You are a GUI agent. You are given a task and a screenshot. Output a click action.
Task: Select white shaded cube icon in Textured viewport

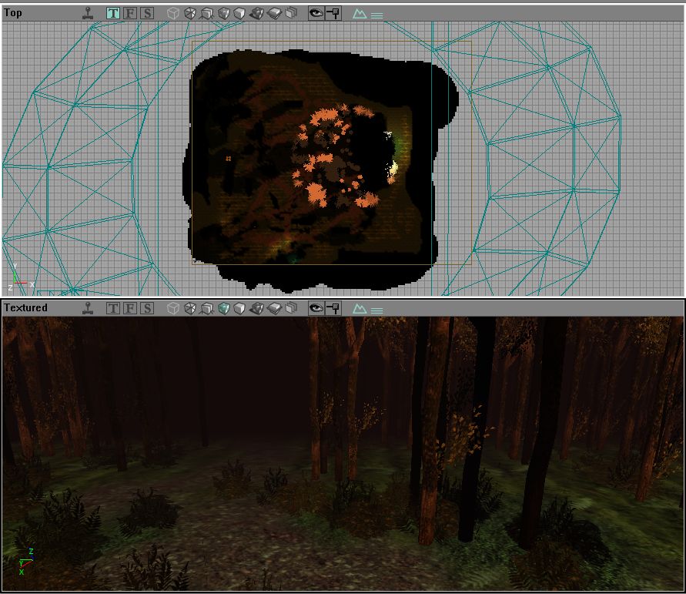[239, 308]
